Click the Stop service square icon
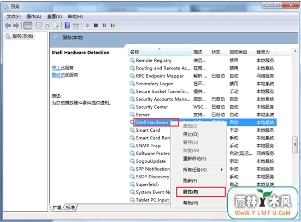The image size is (301, 222). tap(96, 25)
